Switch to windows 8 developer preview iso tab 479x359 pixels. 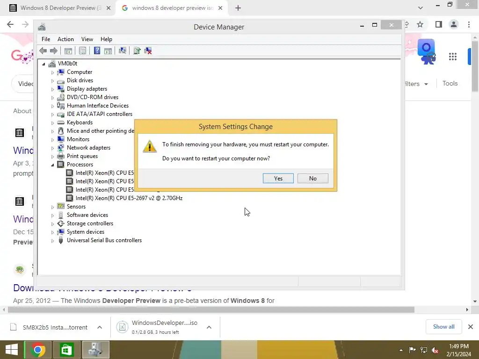pos(171,8)
